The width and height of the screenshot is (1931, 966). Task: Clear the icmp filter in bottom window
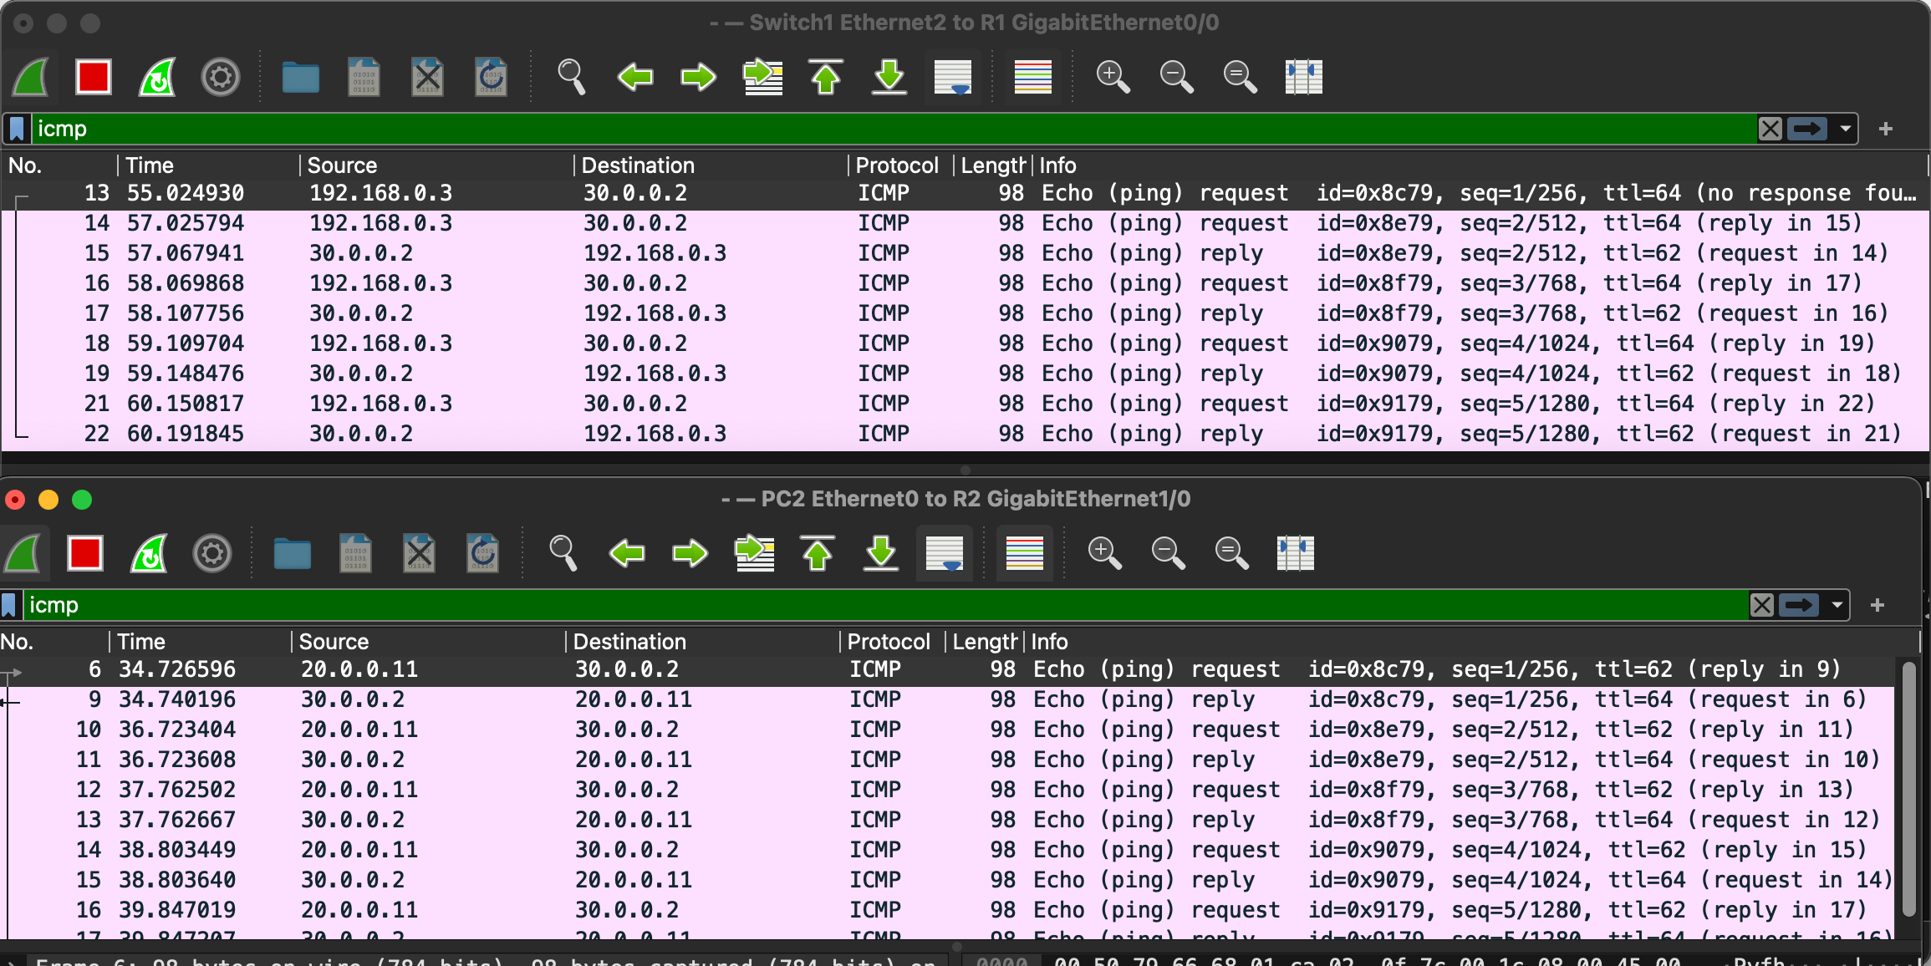(x=1761, y=605)
